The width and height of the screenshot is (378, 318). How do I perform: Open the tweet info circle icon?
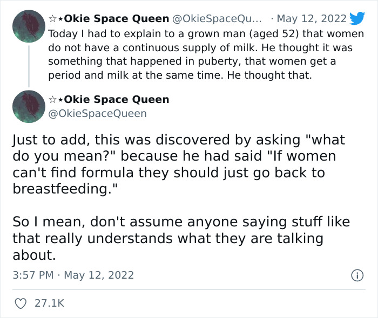[x=356, y=275]
